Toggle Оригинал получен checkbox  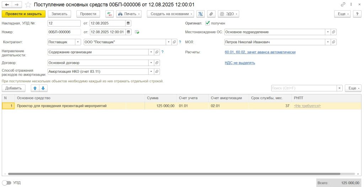pos(208,23)
